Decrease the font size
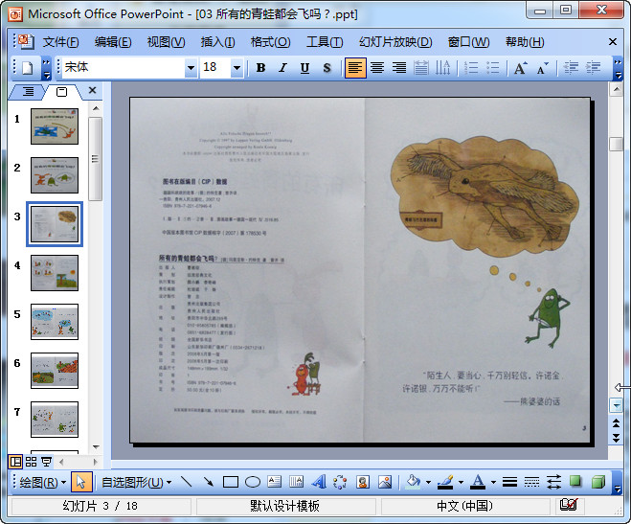Screen dimensions: 631x524 543,68
